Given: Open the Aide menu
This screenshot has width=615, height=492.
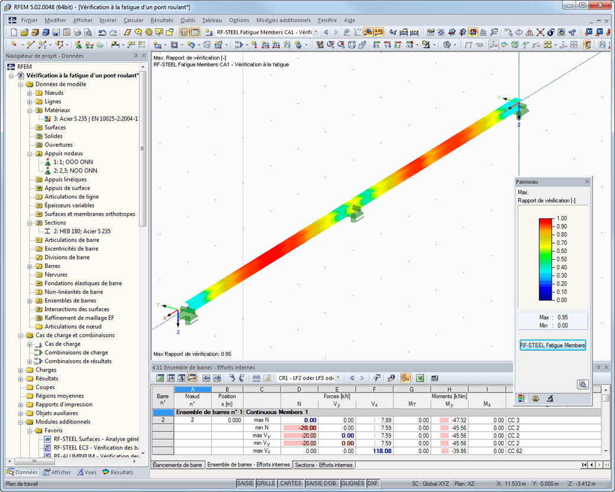Looking at the screenshot, I should click(x=349, y=21).
